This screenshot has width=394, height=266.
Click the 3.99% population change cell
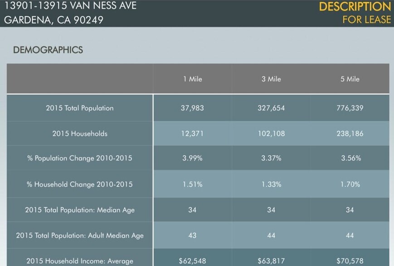coord(192,158)
